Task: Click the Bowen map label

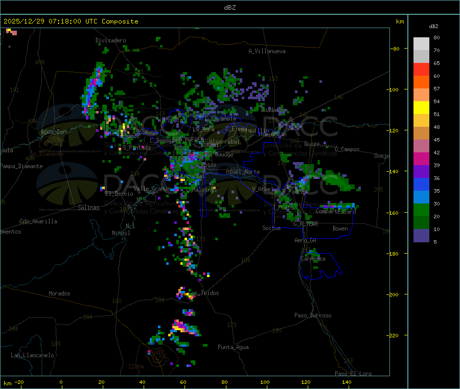Action: coord(340,228)
